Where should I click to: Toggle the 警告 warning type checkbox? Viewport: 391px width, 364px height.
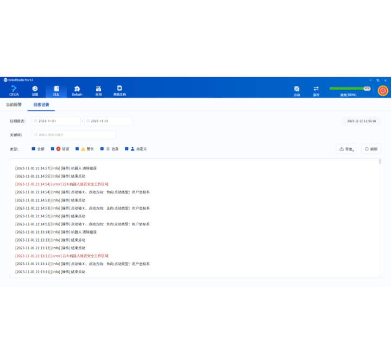(77, 148)
